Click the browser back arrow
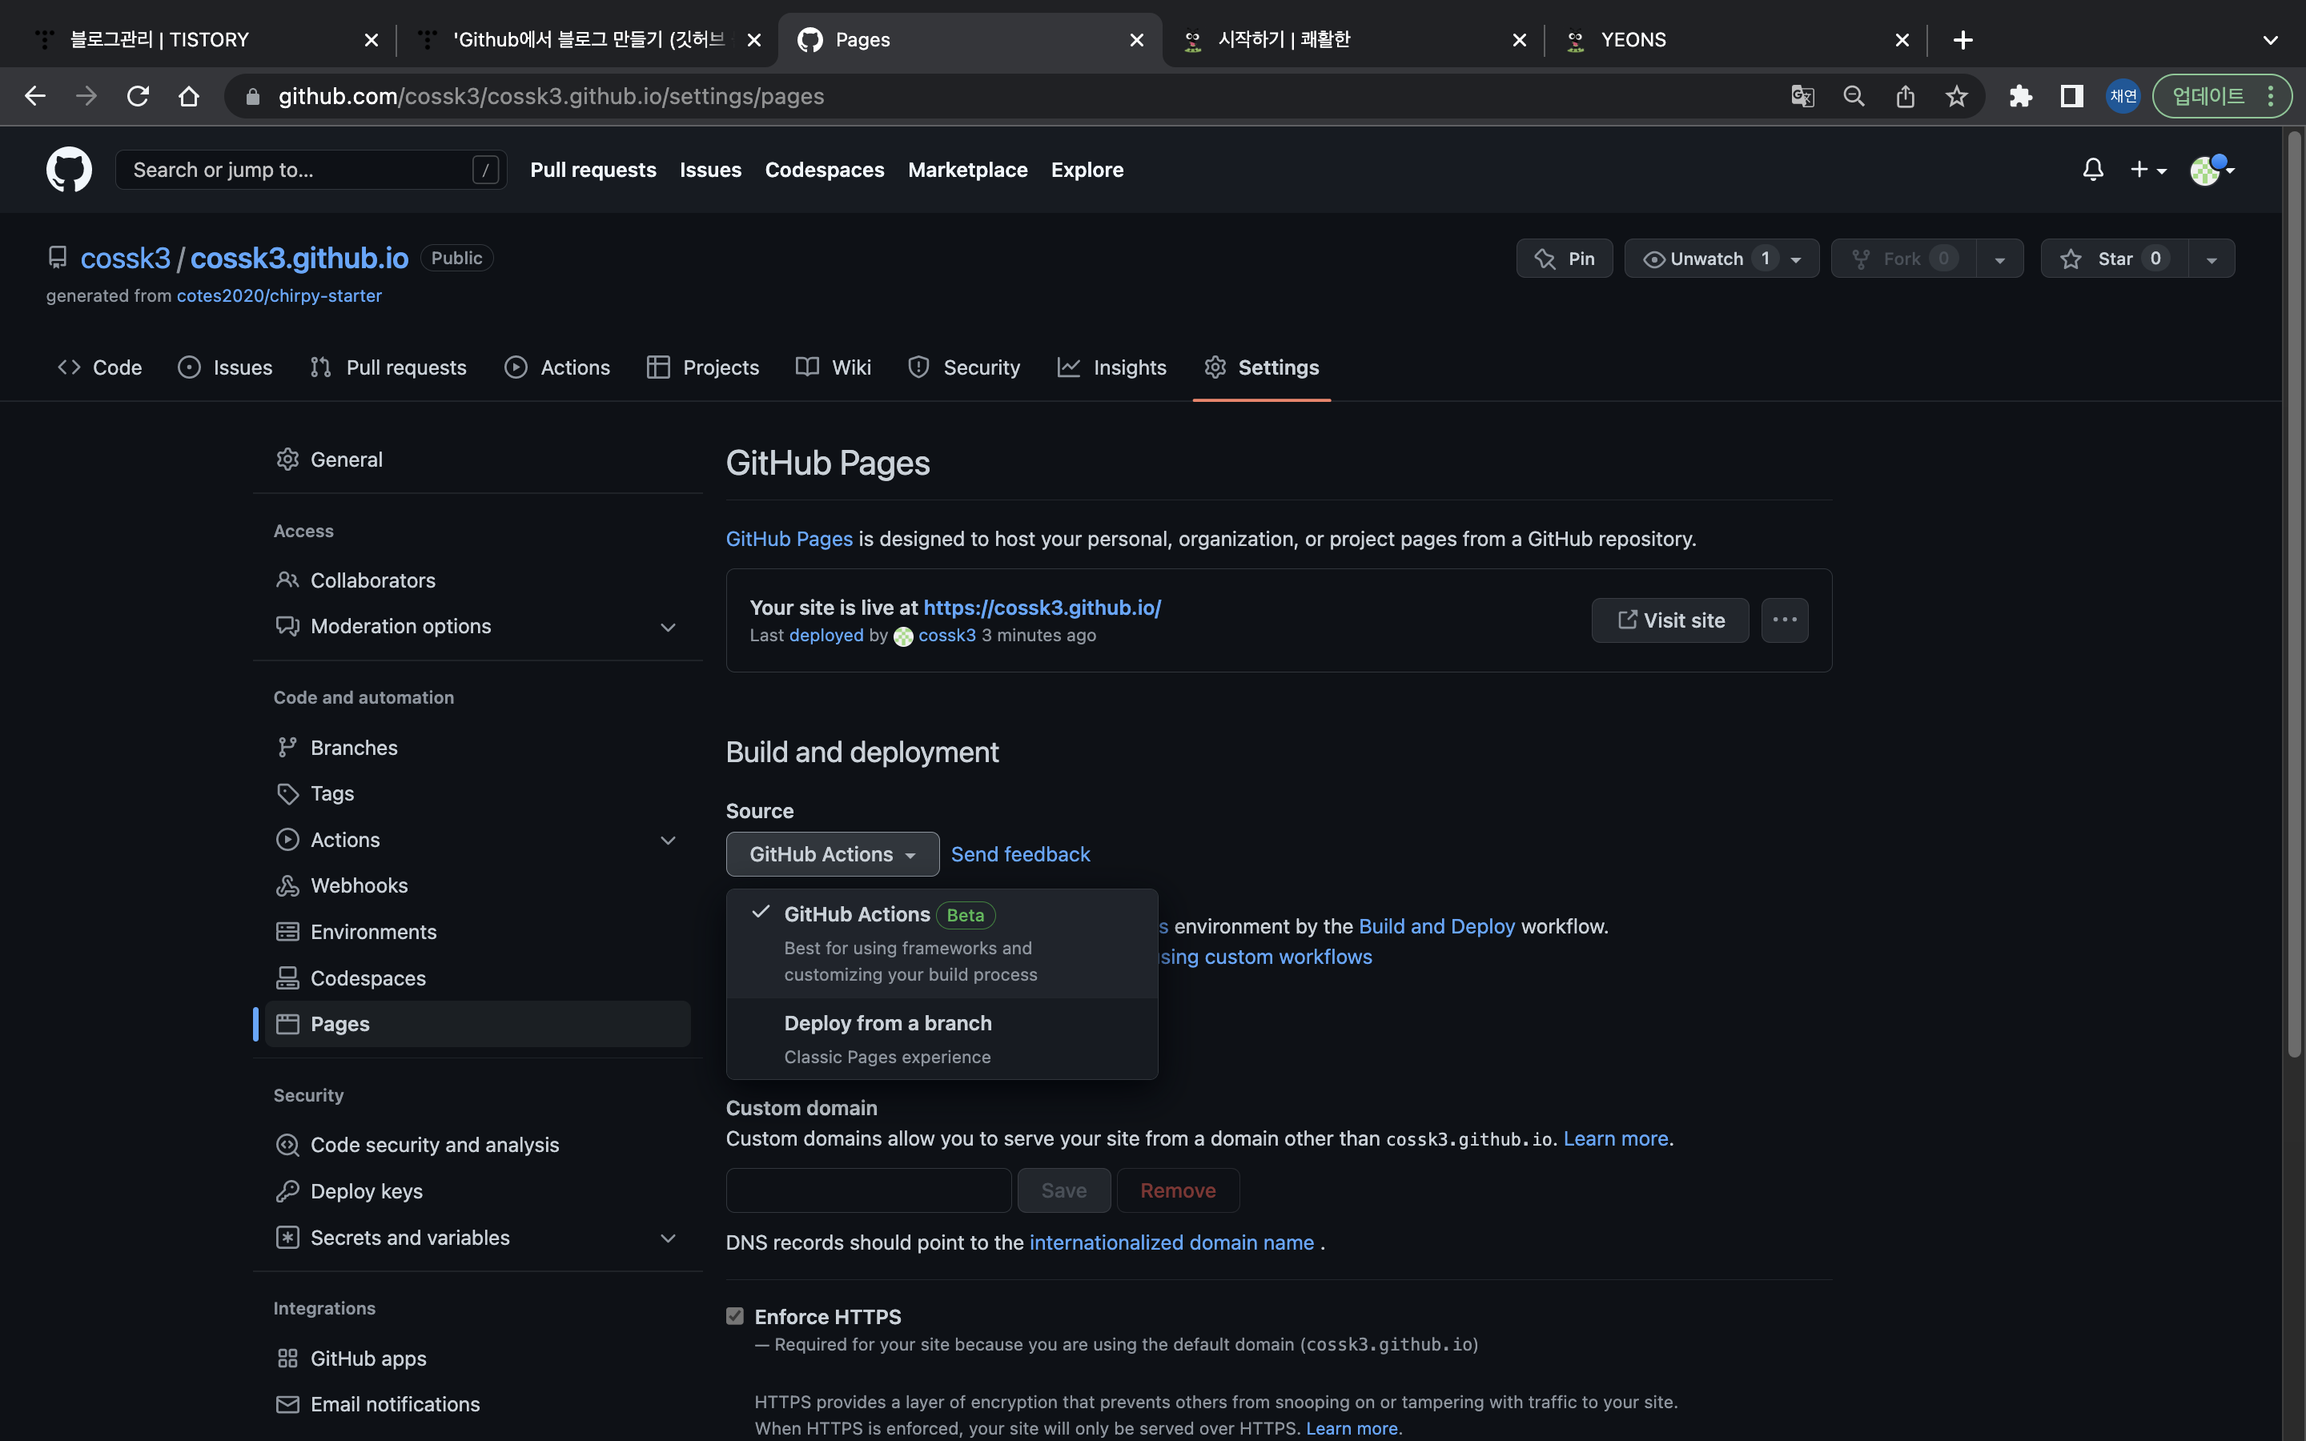The image size is (2306, 1441). point(35,96)
